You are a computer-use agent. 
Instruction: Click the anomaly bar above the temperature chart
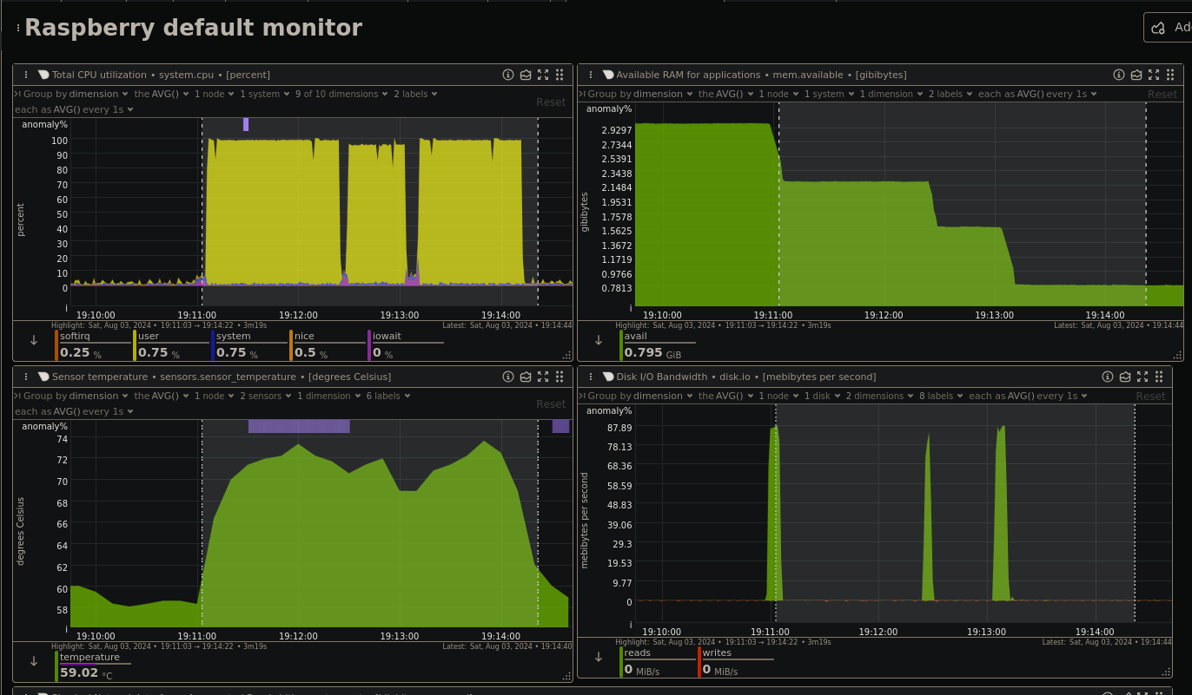click(x=299, y=426)
